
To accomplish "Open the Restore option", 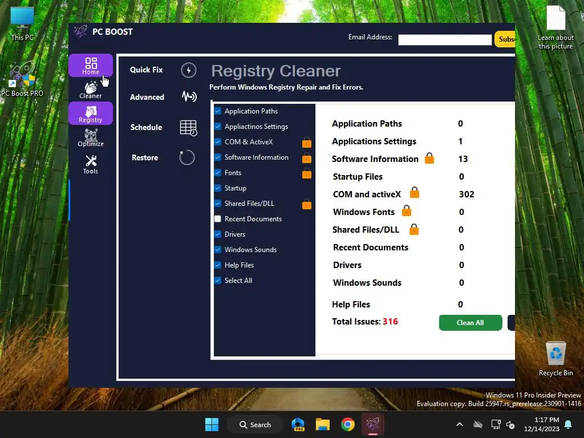I will point(145,157).
